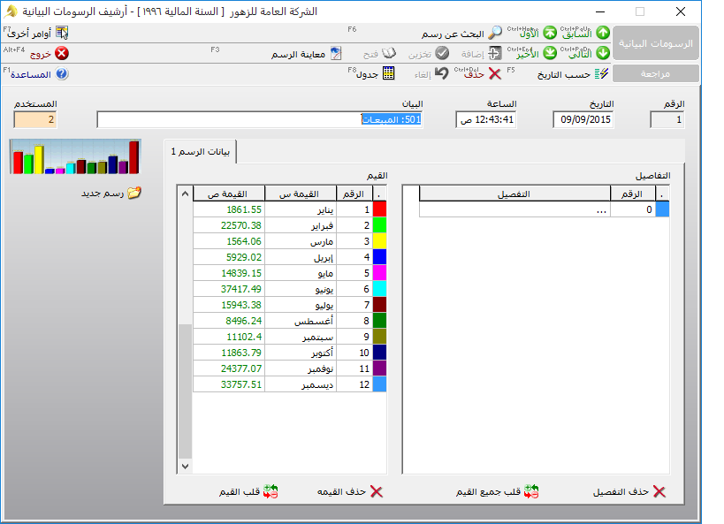
Task: Click the قلب القيم button label
Action: tap(240, 491)
